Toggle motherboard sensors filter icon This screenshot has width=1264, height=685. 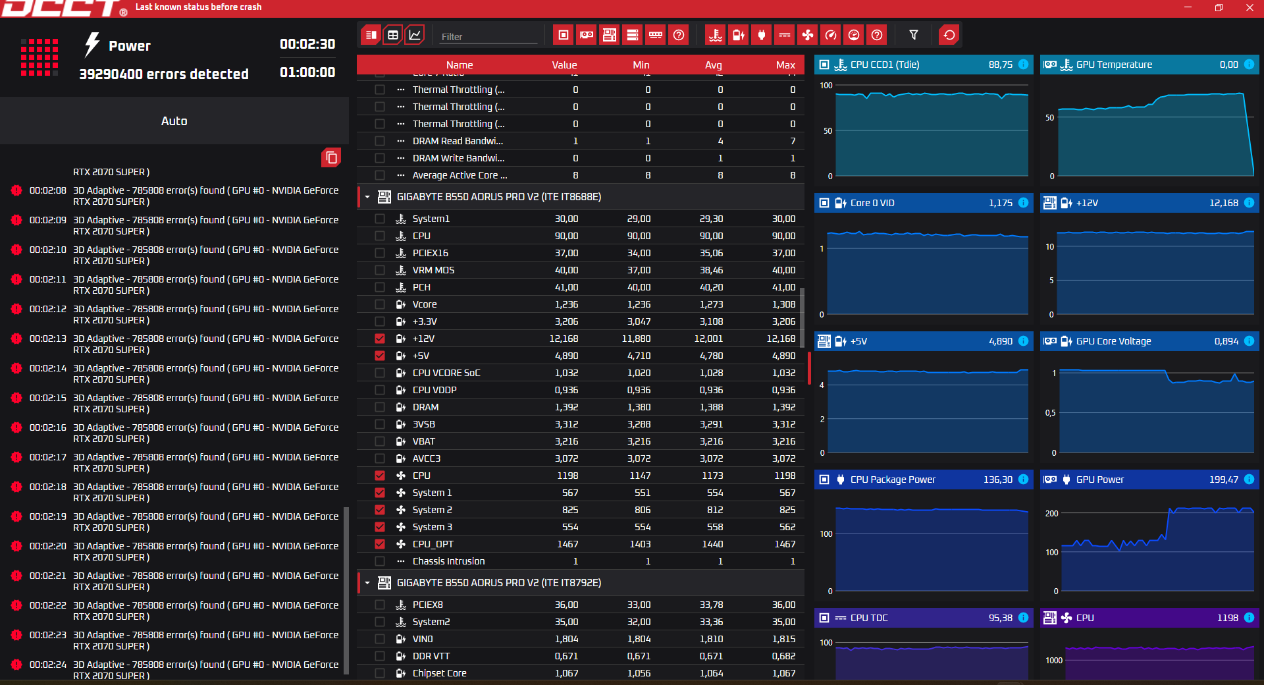(x=610, y=35)
